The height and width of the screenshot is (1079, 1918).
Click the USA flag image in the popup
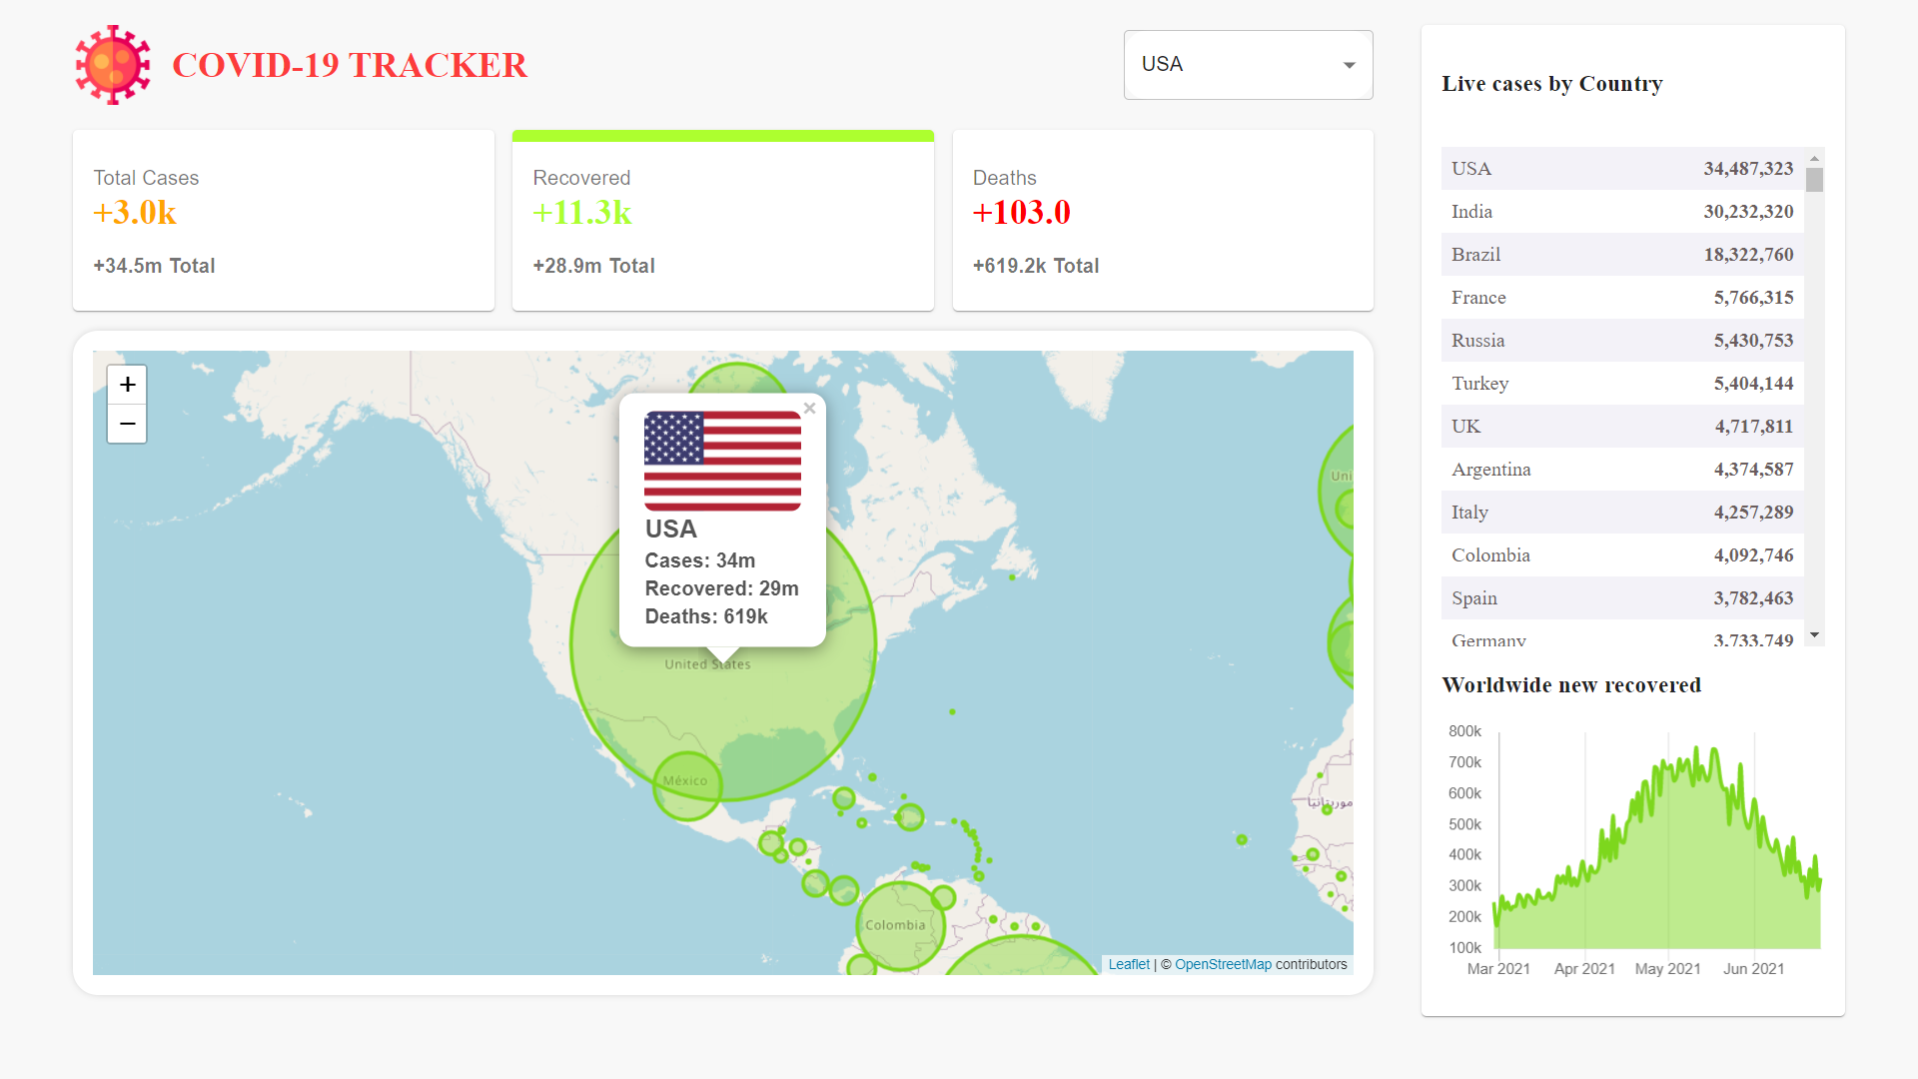(722, 461)
